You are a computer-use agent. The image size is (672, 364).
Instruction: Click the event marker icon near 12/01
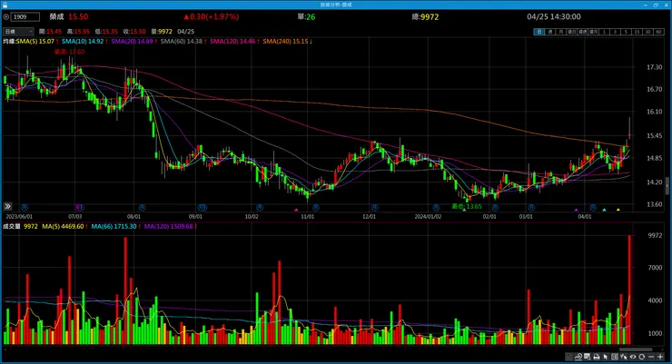pyautogui.click(x=374, y=207)
